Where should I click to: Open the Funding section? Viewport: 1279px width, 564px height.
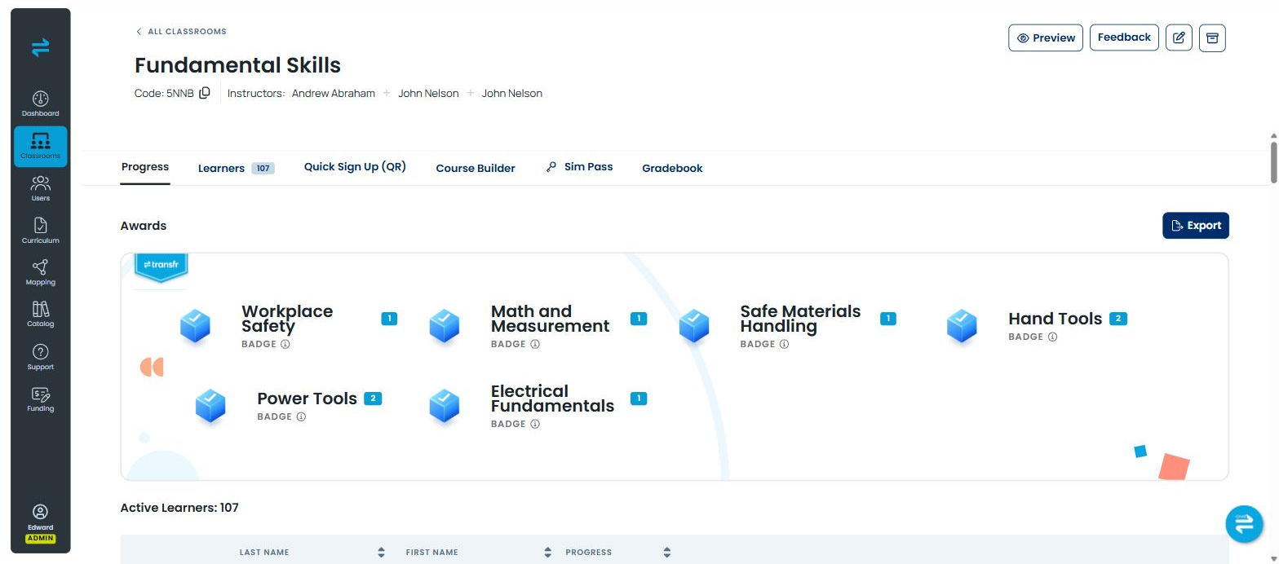pyautogui.click(x=40, y=399)
